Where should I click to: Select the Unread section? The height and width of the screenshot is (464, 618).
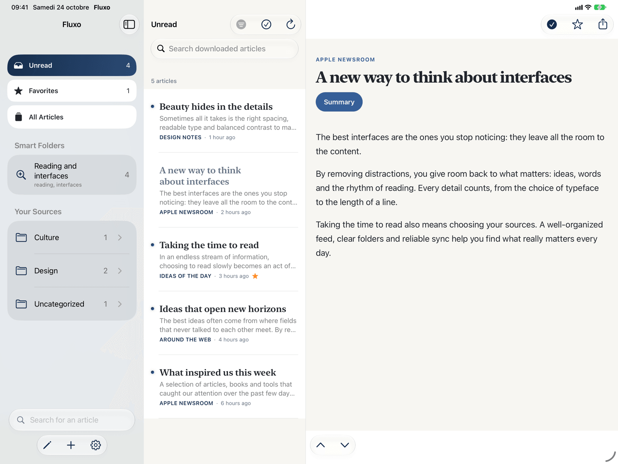pyautogui.click(x=72, y=65)
